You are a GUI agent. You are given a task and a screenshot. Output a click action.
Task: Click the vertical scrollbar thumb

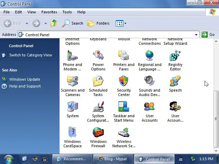pyautogui.click(x=216, y=119)
